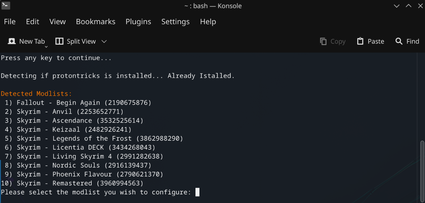Viewport: 425px width, 203px height.
Task: Click the modlist selection prompt cursor
Action: point(197,192)
